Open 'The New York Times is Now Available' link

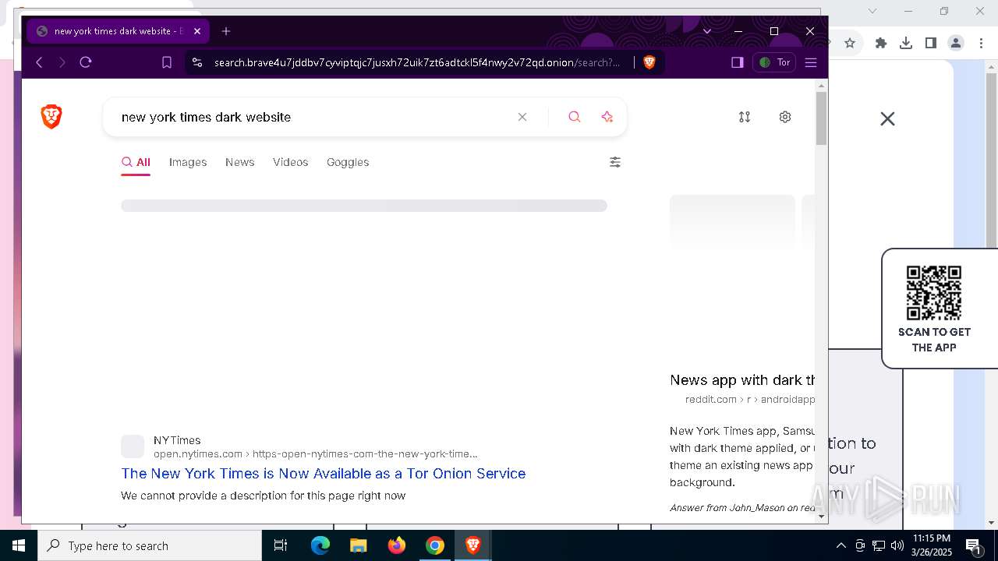click(324, 473)
